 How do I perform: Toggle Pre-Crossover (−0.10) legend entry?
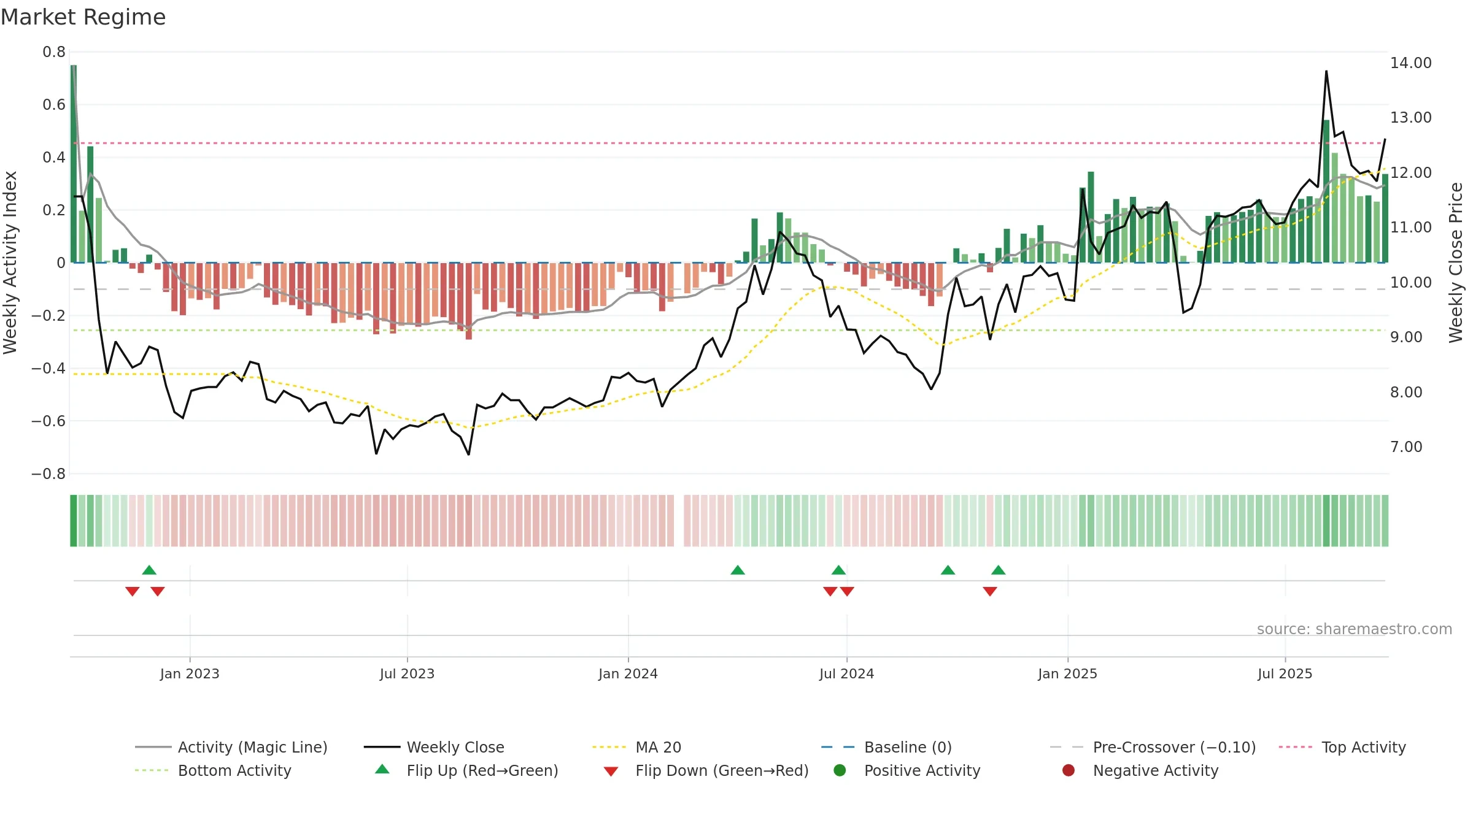1153,747
